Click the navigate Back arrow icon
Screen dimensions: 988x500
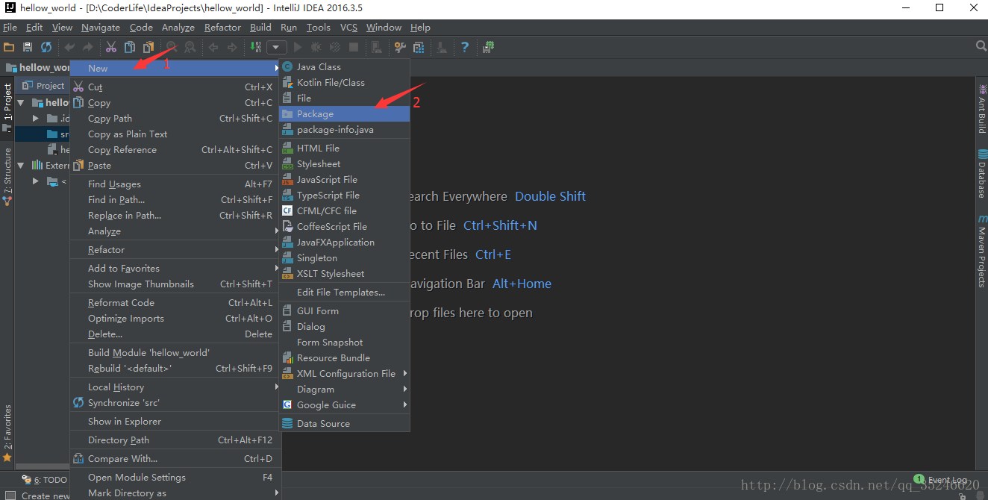(x=213, y=47)
